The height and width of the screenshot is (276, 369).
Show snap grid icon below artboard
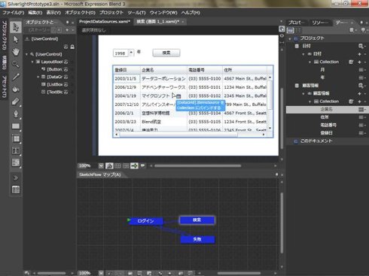pos(117,165)
